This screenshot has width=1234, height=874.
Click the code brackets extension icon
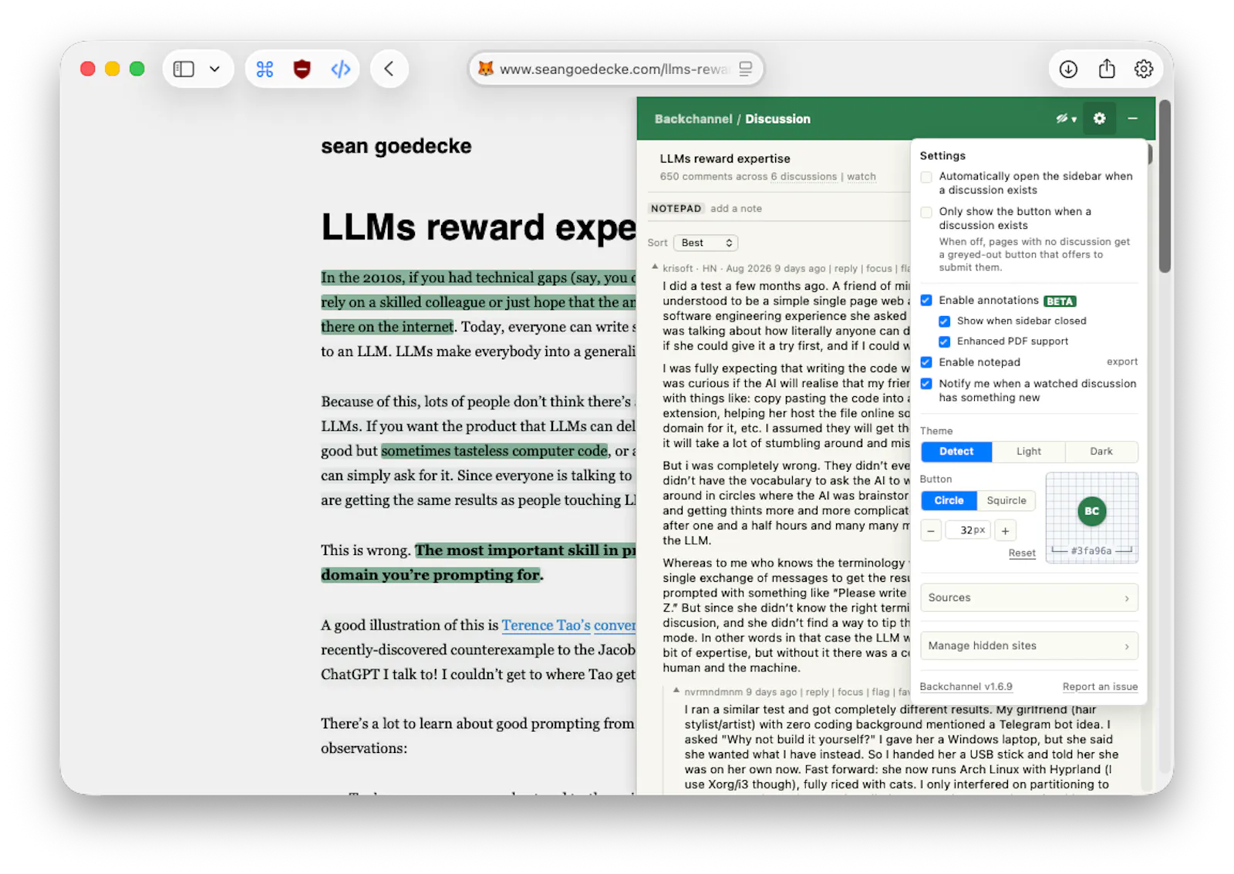(x=340, y=69)
